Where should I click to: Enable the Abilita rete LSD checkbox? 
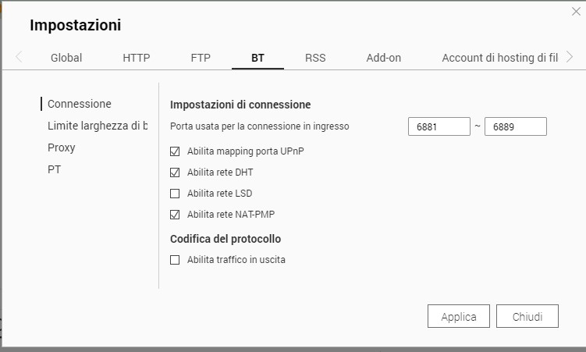pyautogui.click(x=175, y=194)
